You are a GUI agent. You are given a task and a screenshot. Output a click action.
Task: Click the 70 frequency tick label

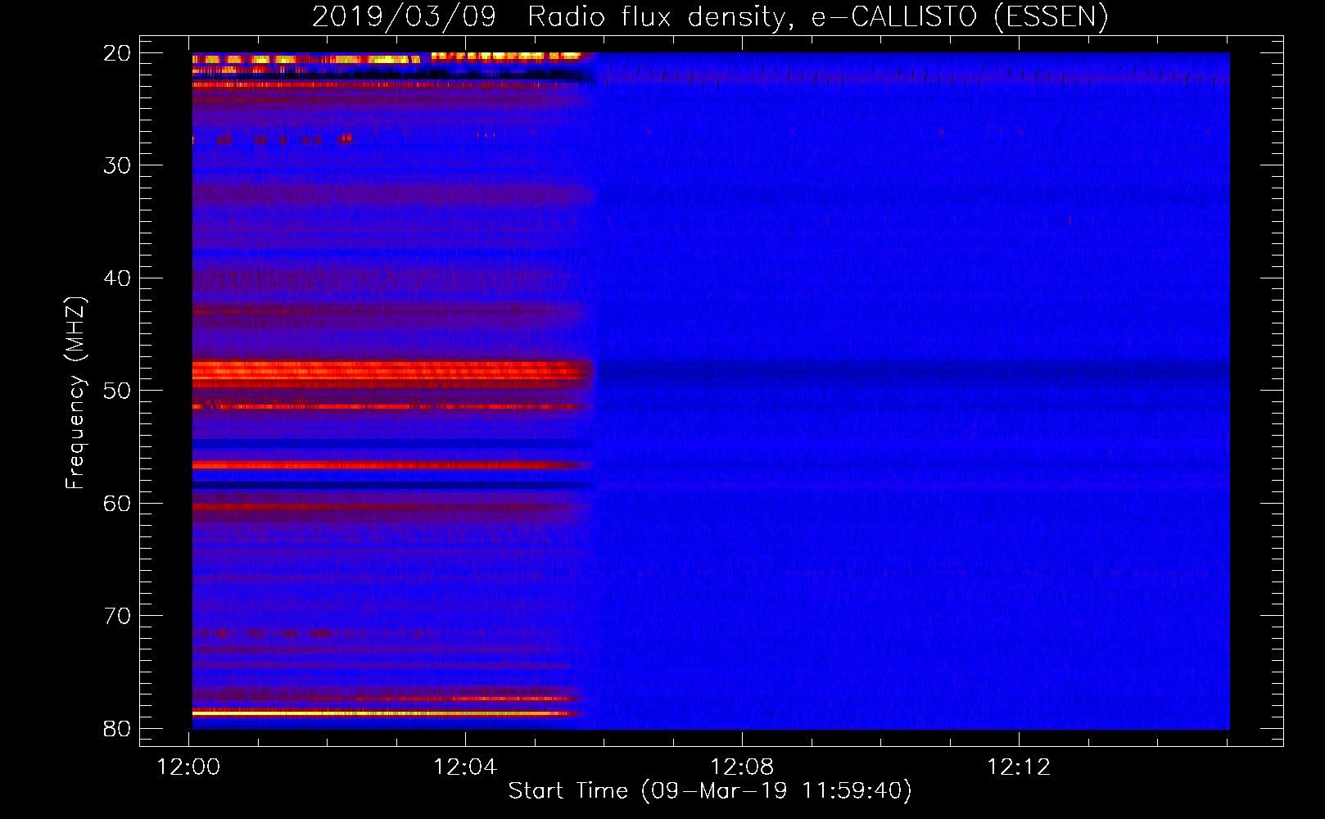pos(117,616)
